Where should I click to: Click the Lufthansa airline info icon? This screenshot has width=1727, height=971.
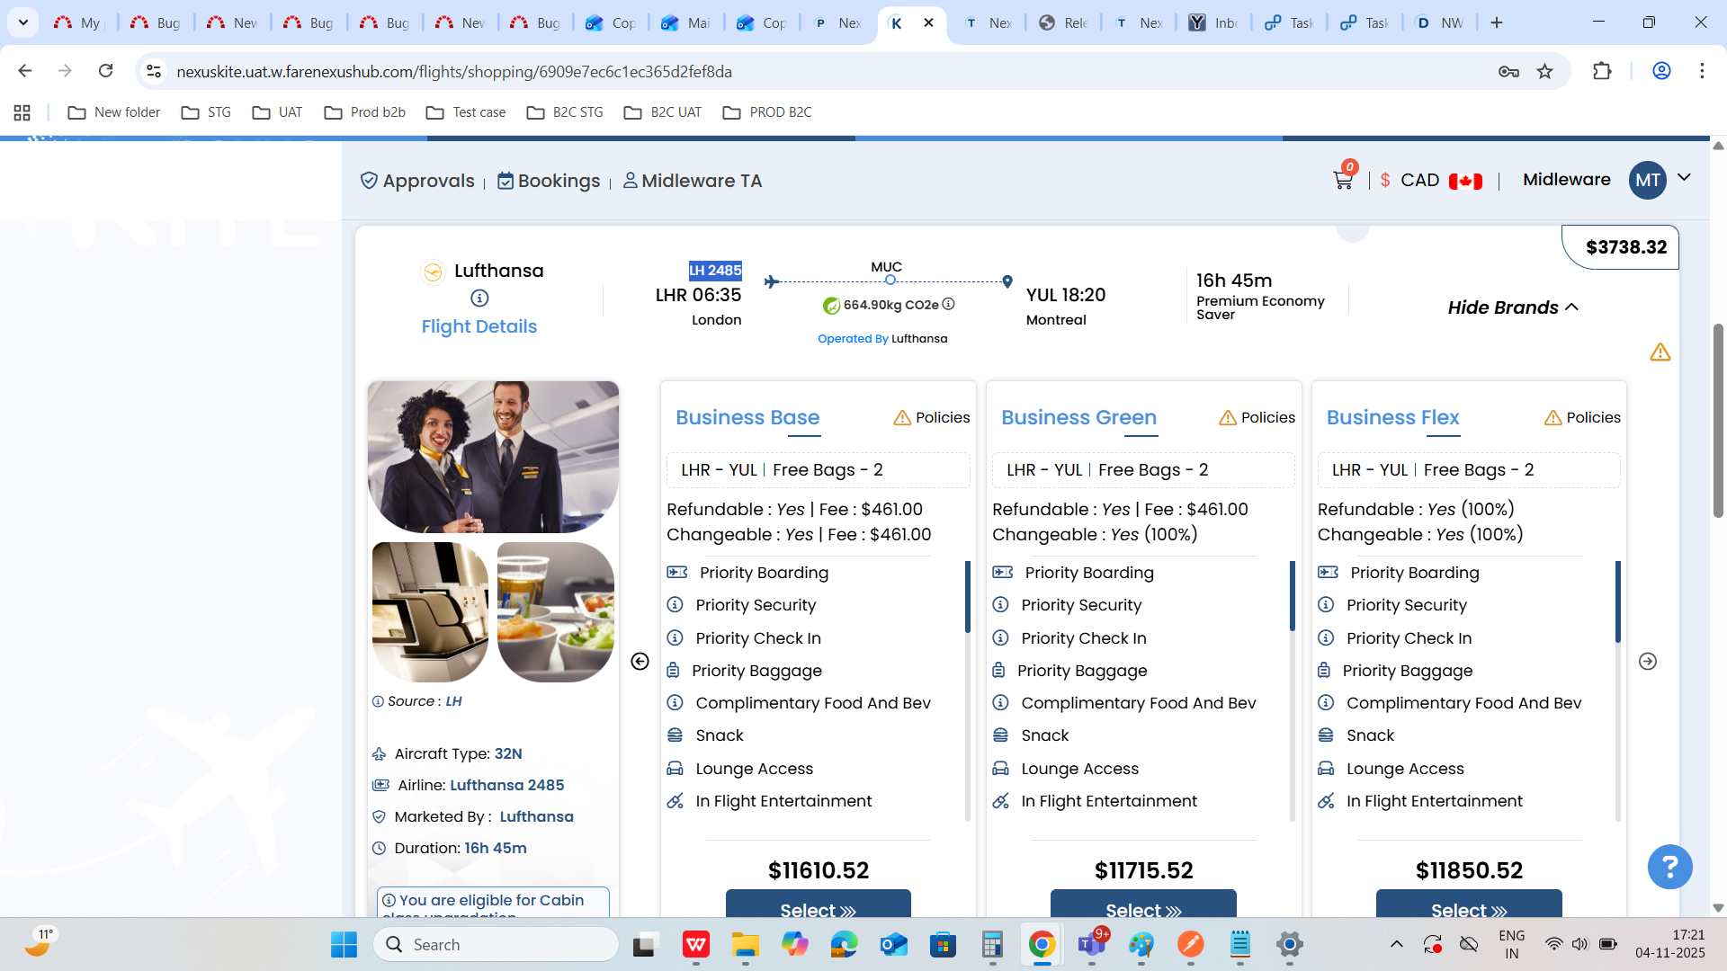[x=479, y=298]
